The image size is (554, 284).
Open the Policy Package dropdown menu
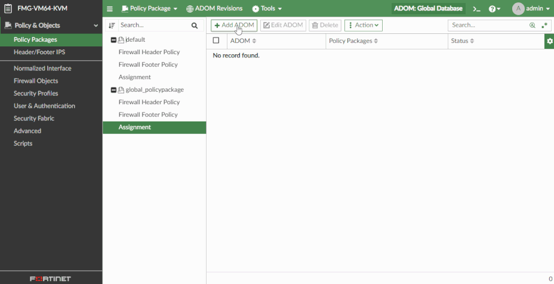(149, 8)
